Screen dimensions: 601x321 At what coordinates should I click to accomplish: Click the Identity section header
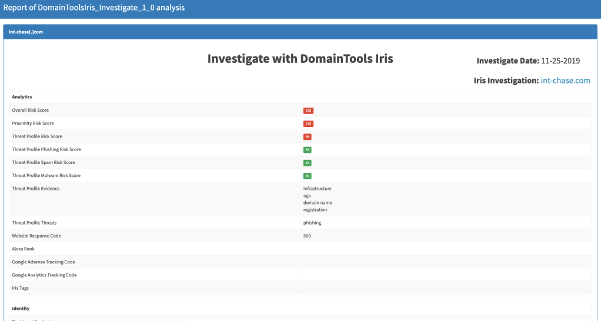click(x=21, y=308)
